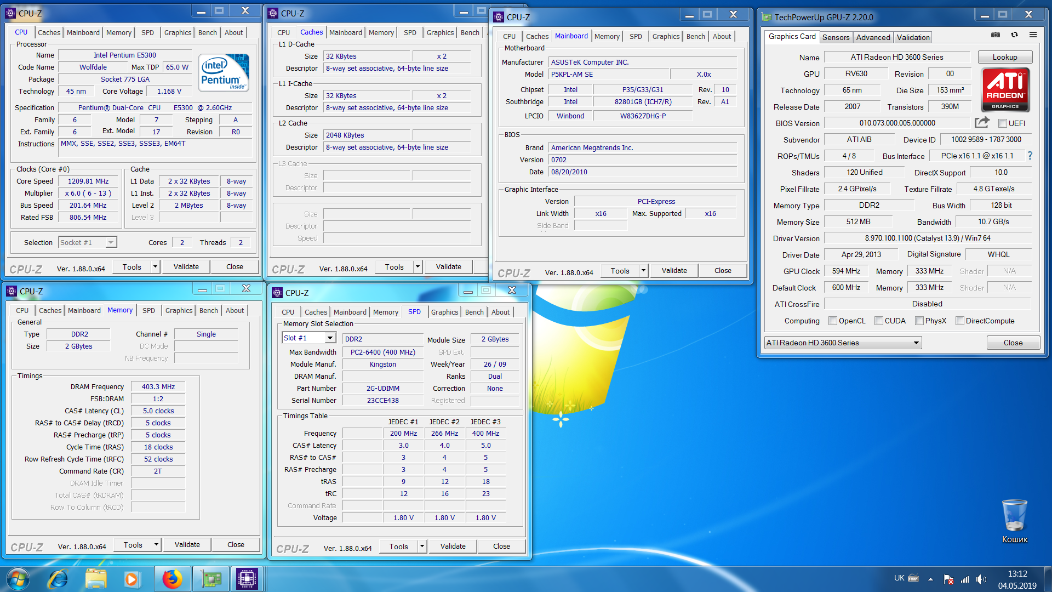Open the Graphics tab in the SPD window
This screenshot has height=592, width=1052.
tap(444, 312)
